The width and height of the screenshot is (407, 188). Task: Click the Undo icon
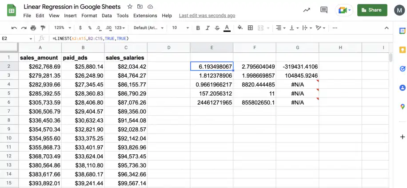[14, 28]
